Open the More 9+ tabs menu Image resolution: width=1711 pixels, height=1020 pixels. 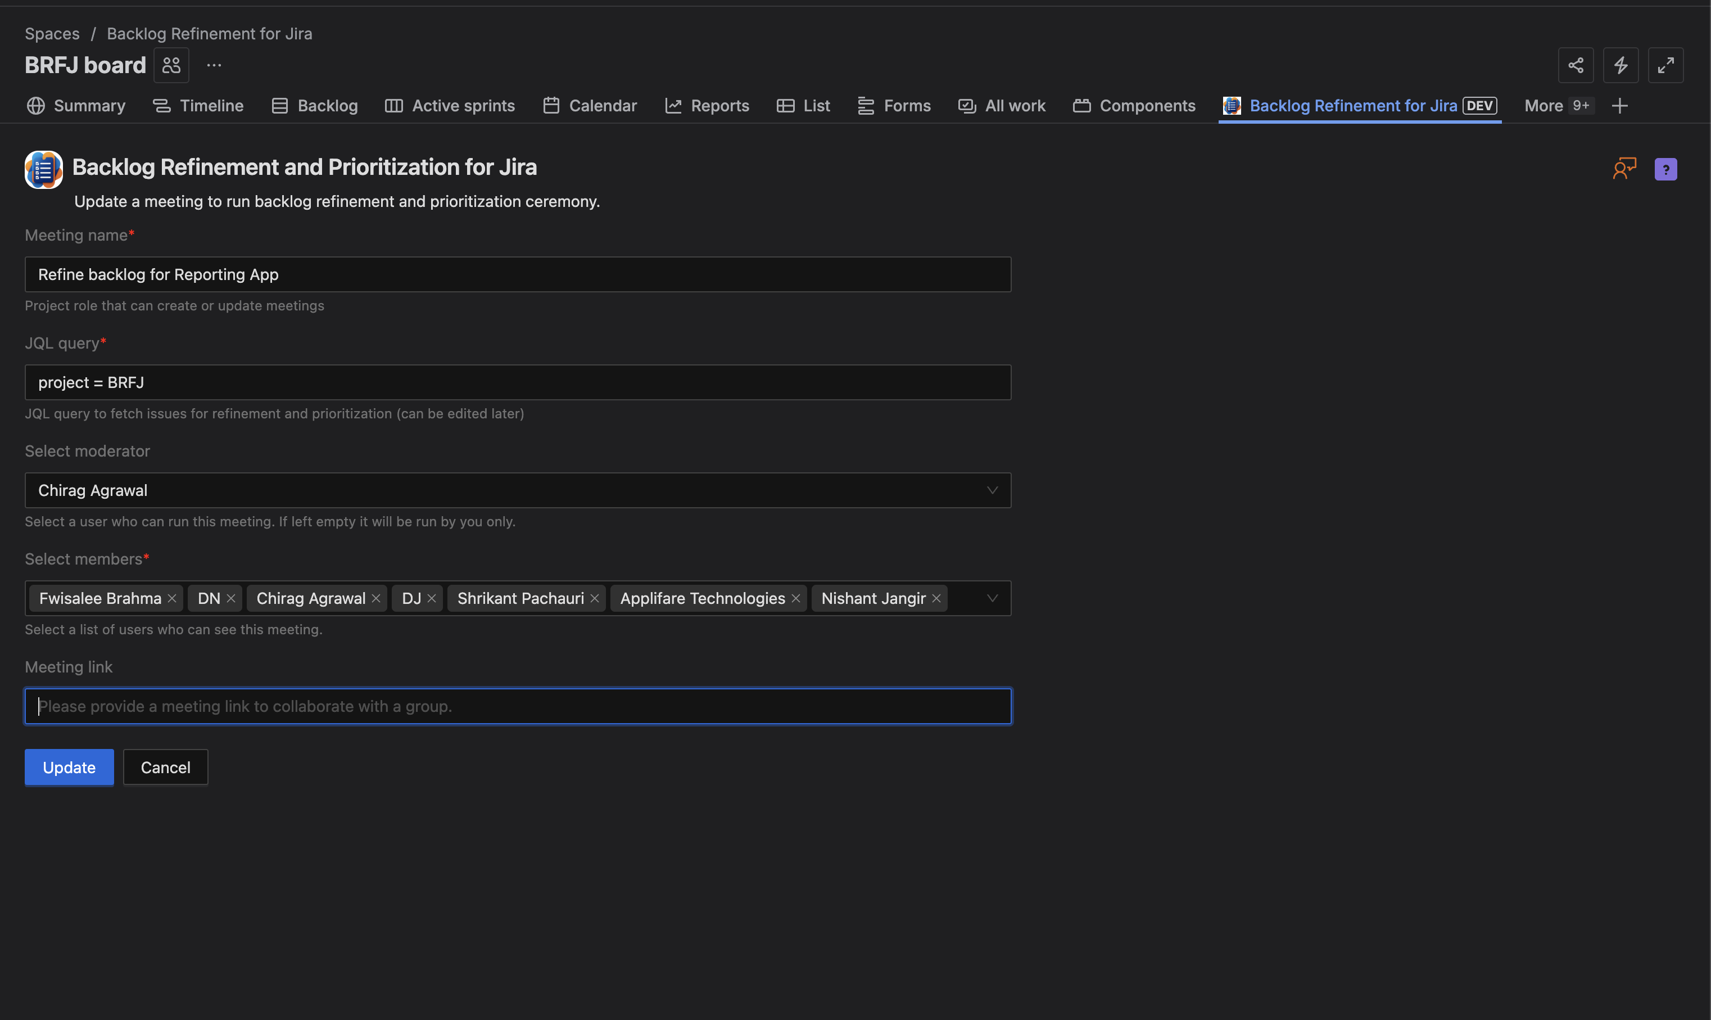click(x=1556, y=106)
